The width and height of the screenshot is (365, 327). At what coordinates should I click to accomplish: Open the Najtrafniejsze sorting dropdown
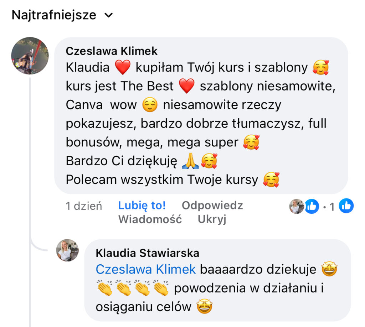click(62, 15)
